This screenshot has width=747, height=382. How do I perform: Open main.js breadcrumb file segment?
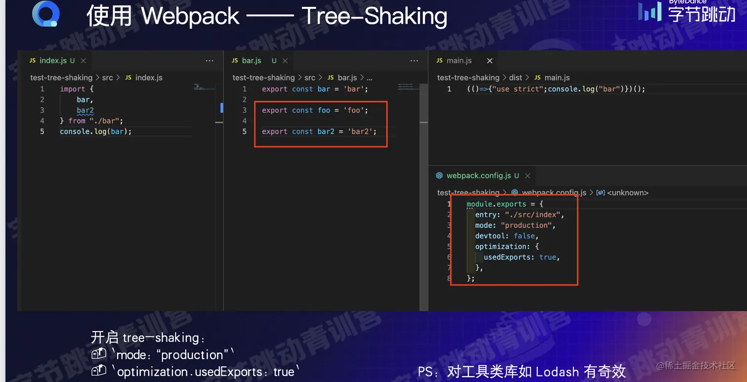tap(557, 77)
